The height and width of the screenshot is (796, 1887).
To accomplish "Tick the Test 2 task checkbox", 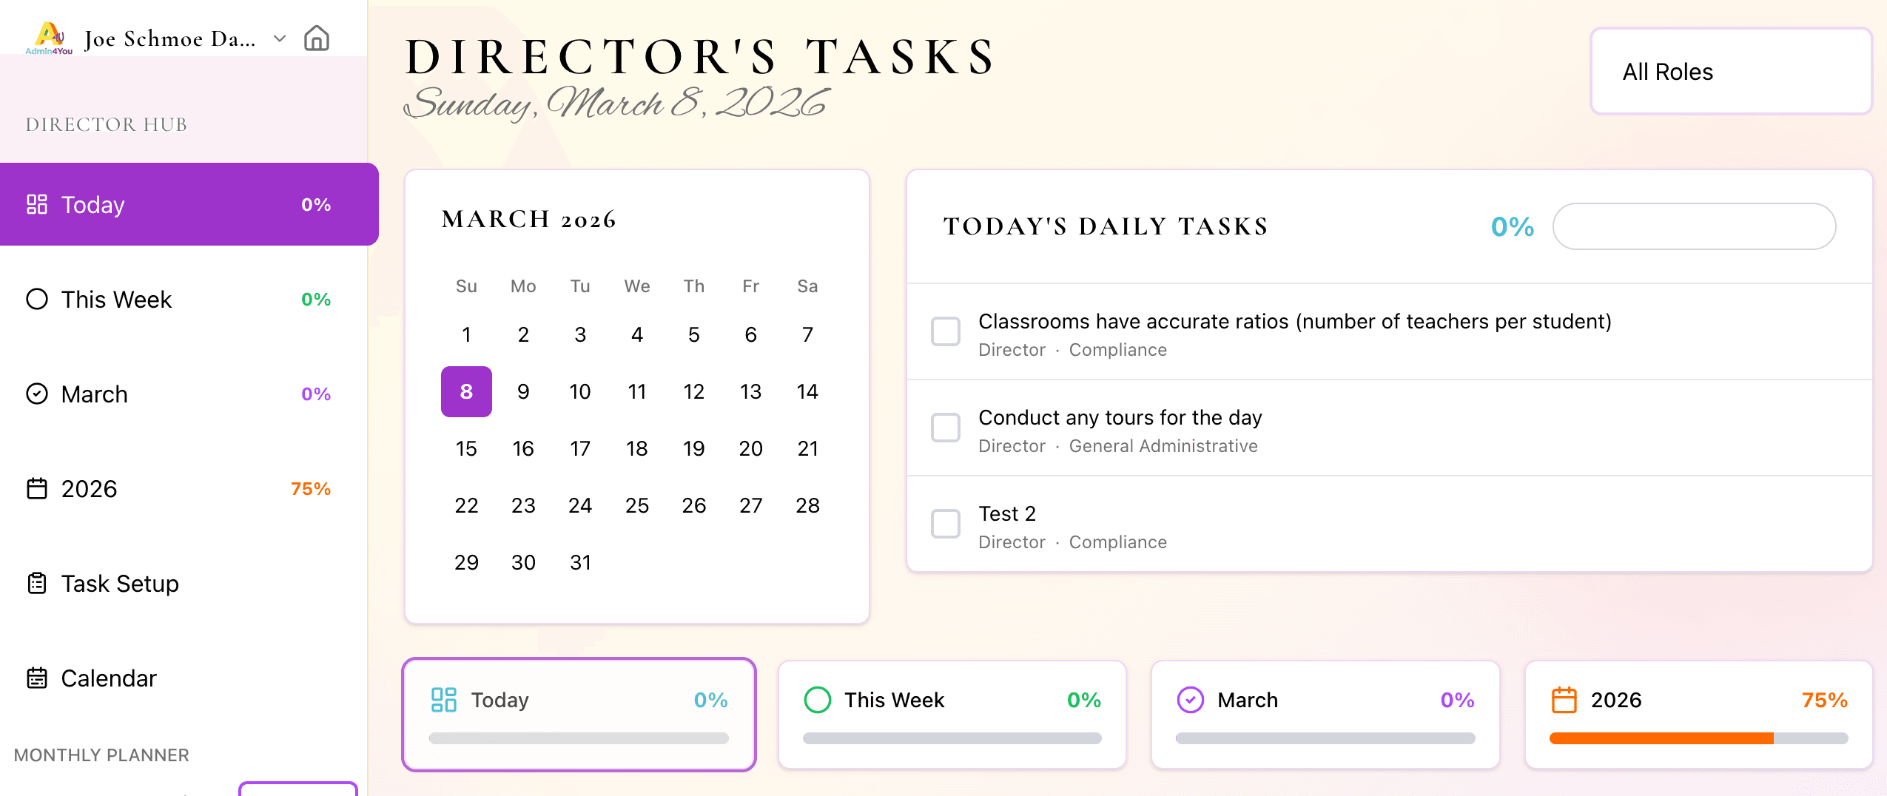I will 945,524.
